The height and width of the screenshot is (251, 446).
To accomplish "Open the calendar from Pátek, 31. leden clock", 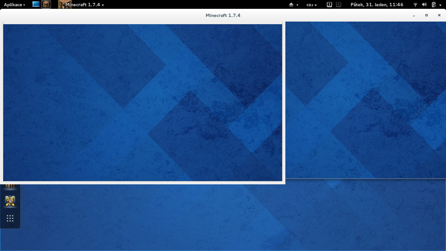I will point(377,5).
